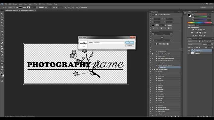
Task: Toggle the Gradient Map action check
Action: (150, 56)
